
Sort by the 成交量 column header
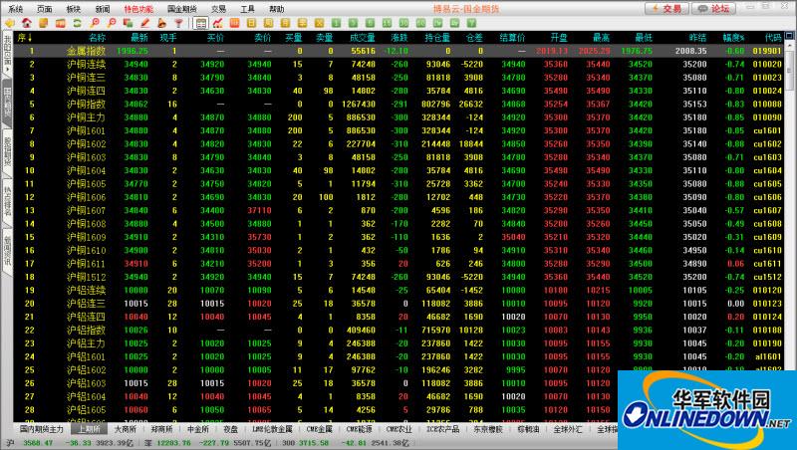[x=362, y=37]
